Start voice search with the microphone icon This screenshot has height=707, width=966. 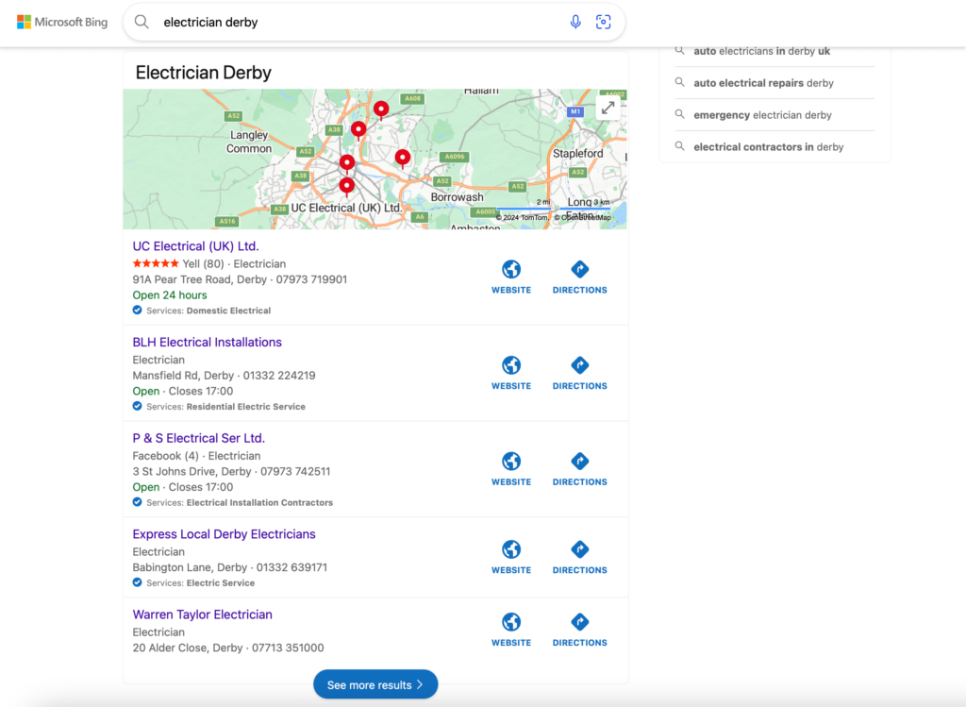pos(575,23)
